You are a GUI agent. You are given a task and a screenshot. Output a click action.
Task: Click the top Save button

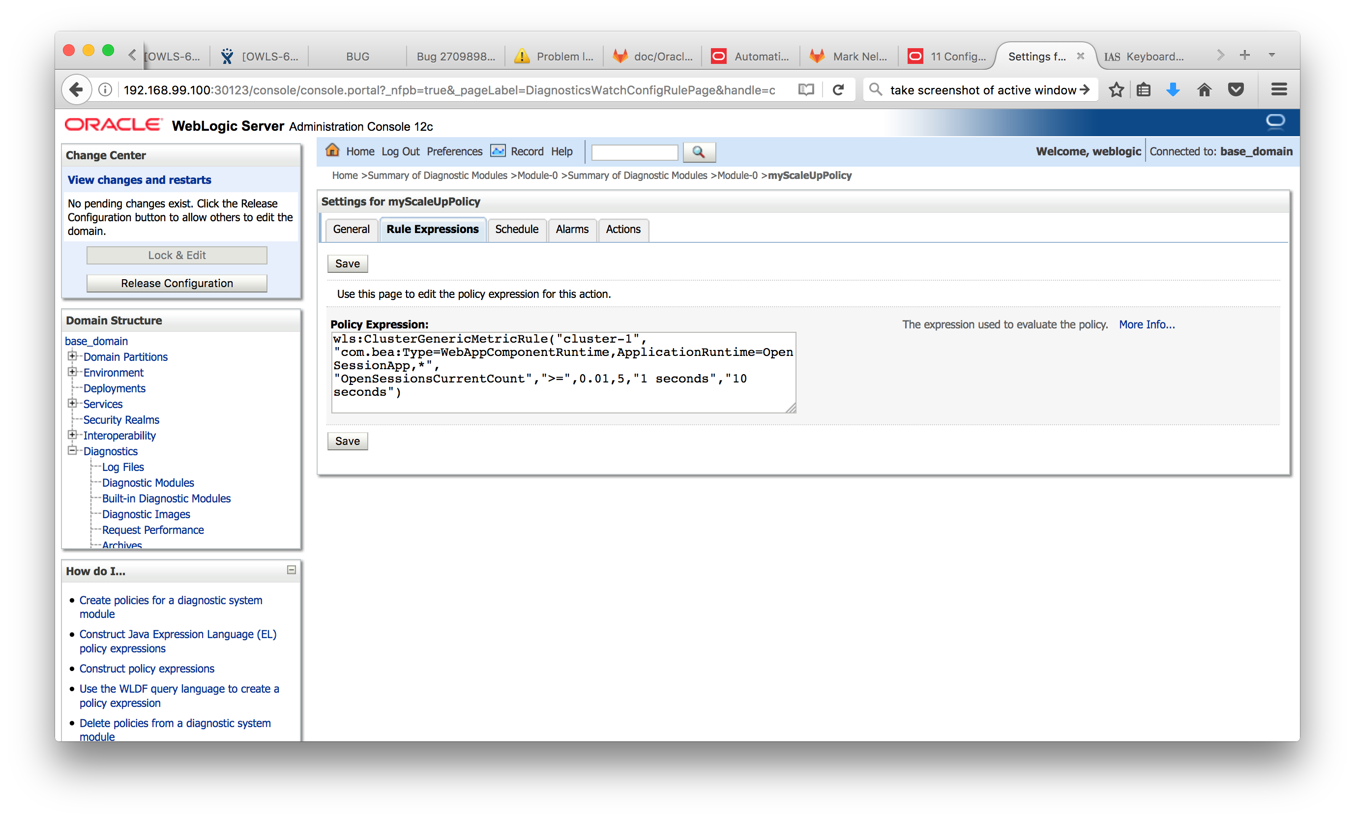pos(348,264)
